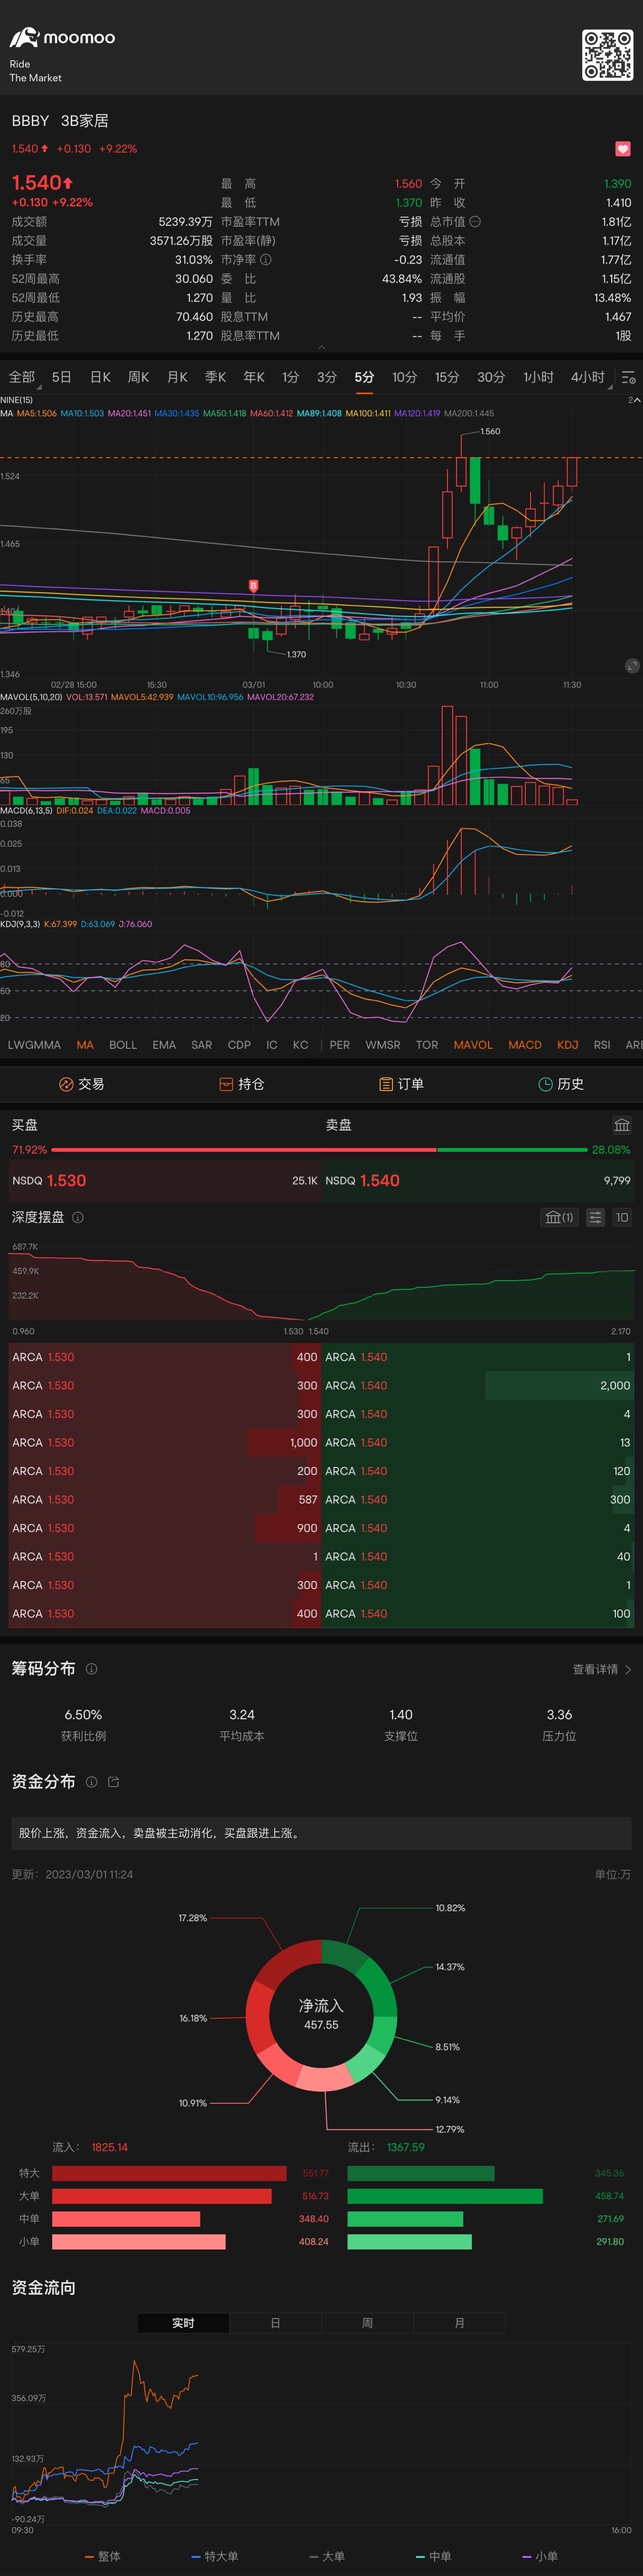This screenshot has width=643, height=2576.
Task: Open 交易 trade action
Action: coord(82,1084)
